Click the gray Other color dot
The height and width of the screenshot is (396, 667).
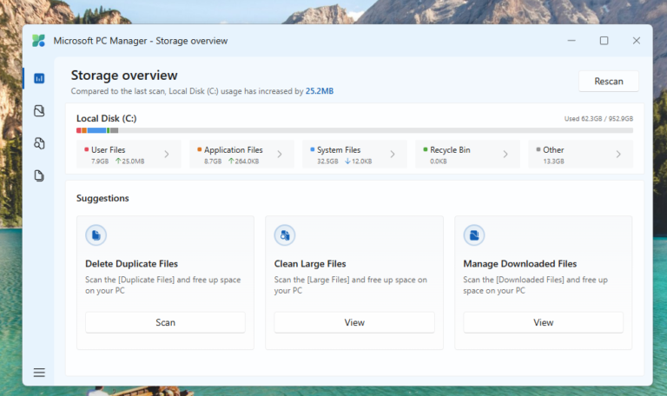pyautogui.click(x=538, y=149)
